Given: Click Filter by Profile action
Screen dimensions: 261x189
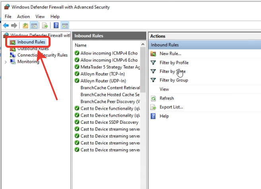Looking at the screenshot, I should pos(174,62).
